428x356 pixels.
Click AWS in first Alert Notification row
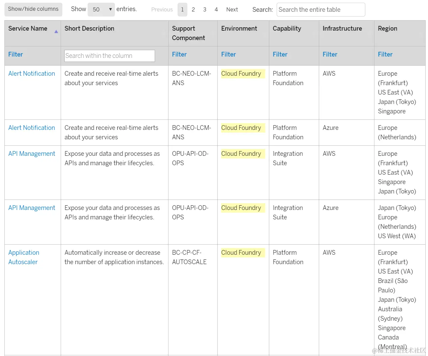(329, 74)
